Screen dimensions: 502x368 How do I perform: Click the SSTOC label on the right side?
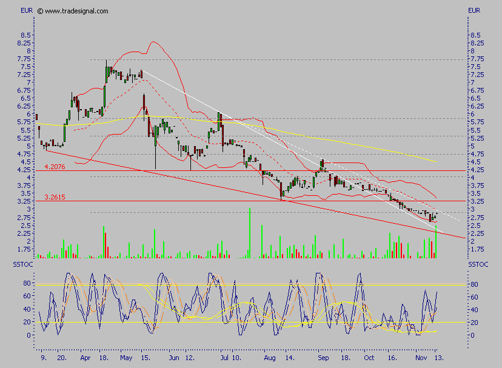click(x=478, y=264)
